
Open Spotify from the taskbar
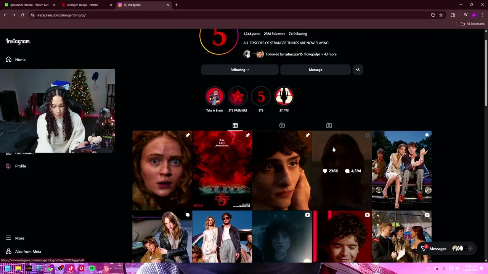pyautogui.click(x=92, y=268)
